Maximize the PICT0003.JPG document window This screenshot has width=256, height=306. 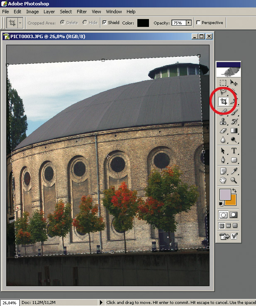[202, 36]
